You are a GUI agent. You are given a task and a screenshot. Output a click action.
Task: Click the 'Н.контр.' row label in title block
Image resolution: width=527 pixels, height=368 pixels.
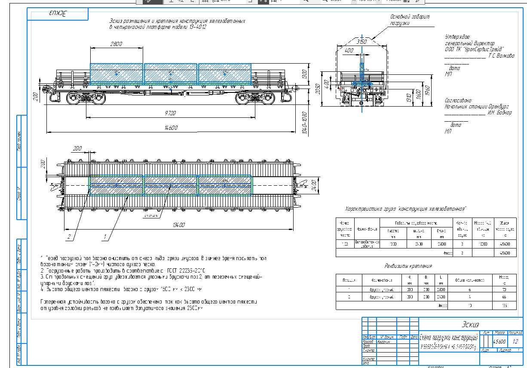click(368, 359)
